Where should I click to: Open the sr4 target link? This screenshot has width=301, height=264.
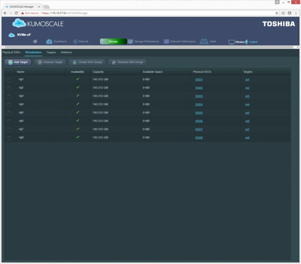pyautogui.click(x=247, y=104)
